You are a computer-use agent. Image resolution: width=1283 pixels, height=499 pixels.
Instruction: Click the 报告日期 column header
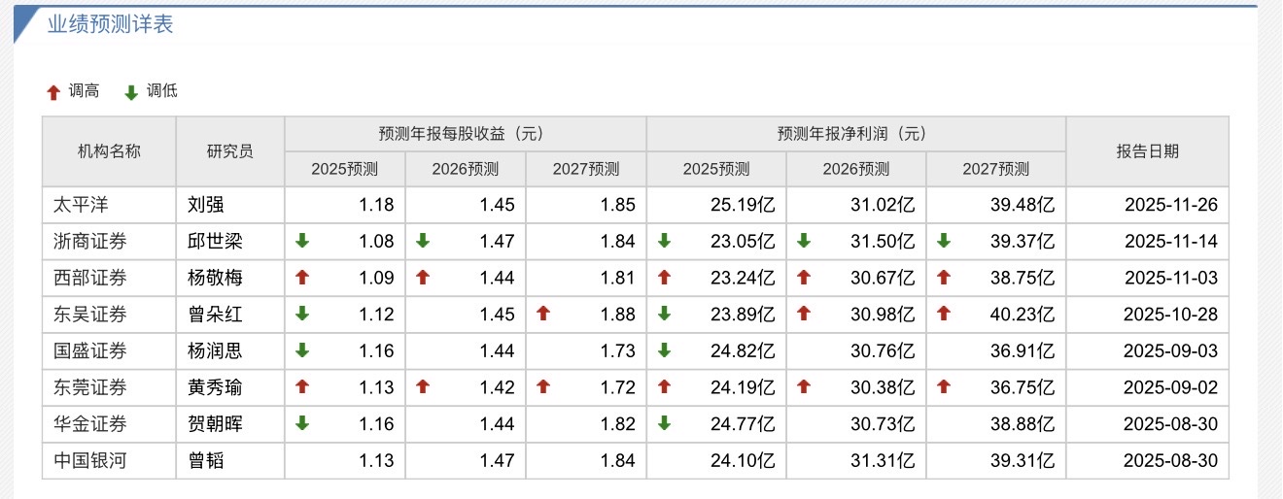(1147, 150)
